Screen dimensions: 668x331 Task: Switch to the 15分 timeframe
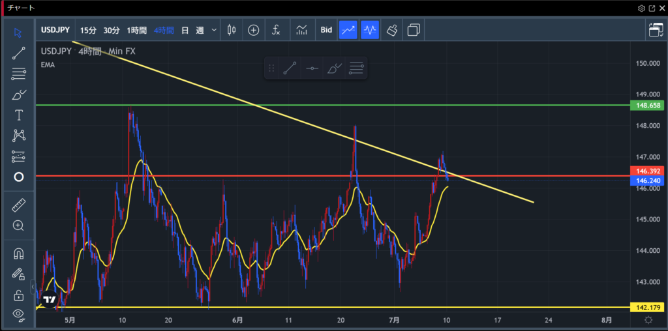click(x=88, y=30)
